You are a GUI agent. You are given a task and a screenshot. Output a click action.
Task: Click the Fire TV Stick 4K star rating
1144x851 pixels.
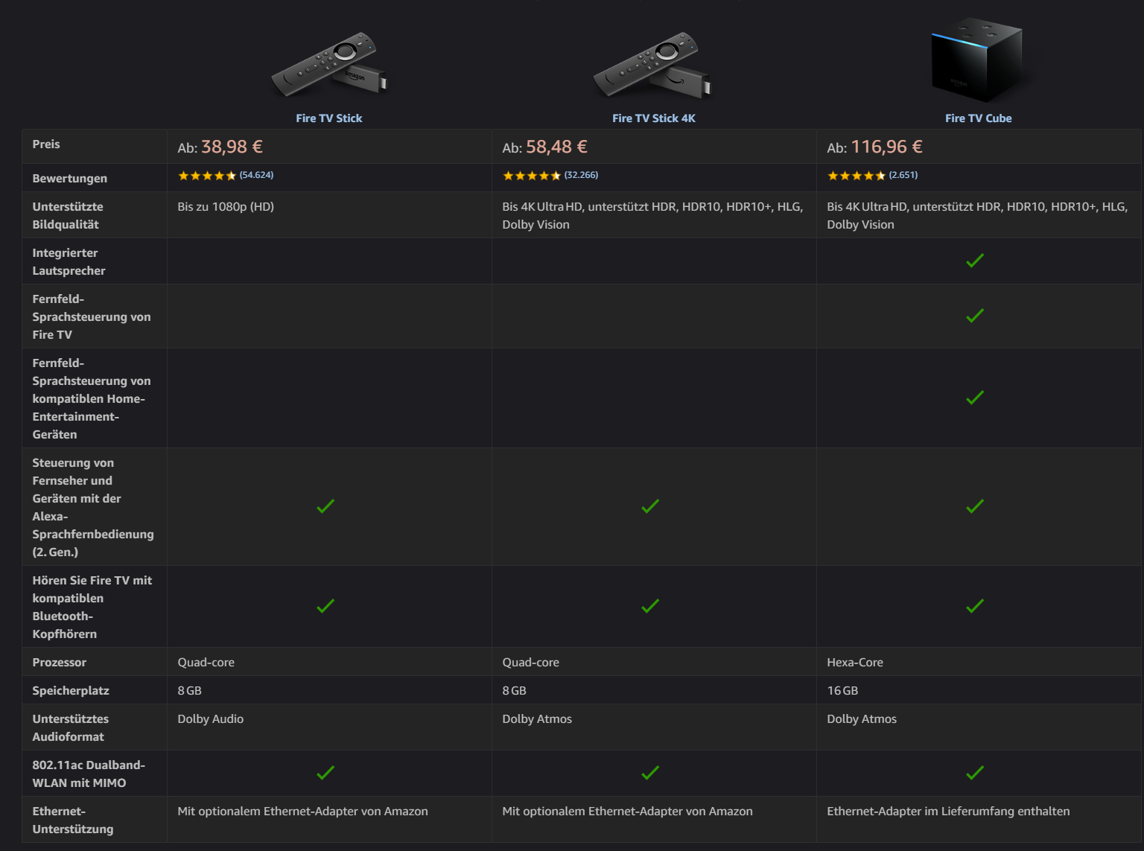click(x=532, y=176)
